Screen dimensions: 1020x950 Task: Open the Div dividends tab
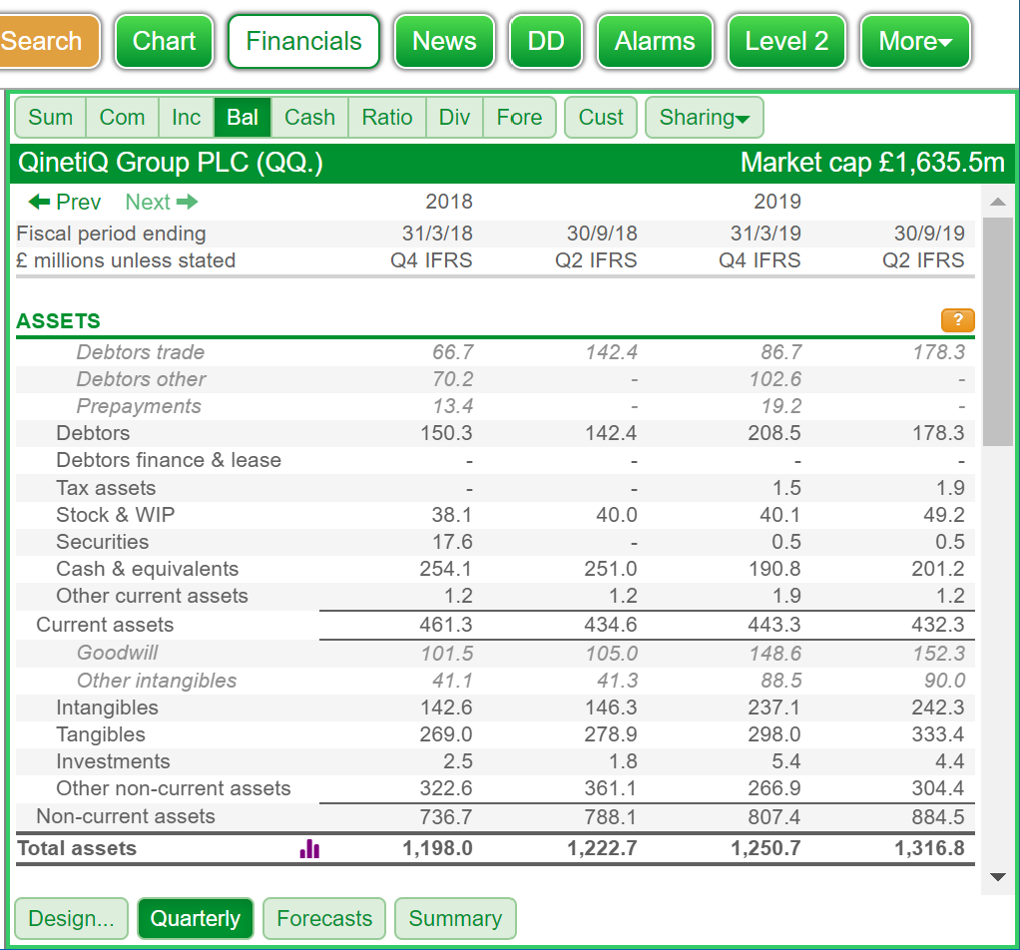[454, 117]
